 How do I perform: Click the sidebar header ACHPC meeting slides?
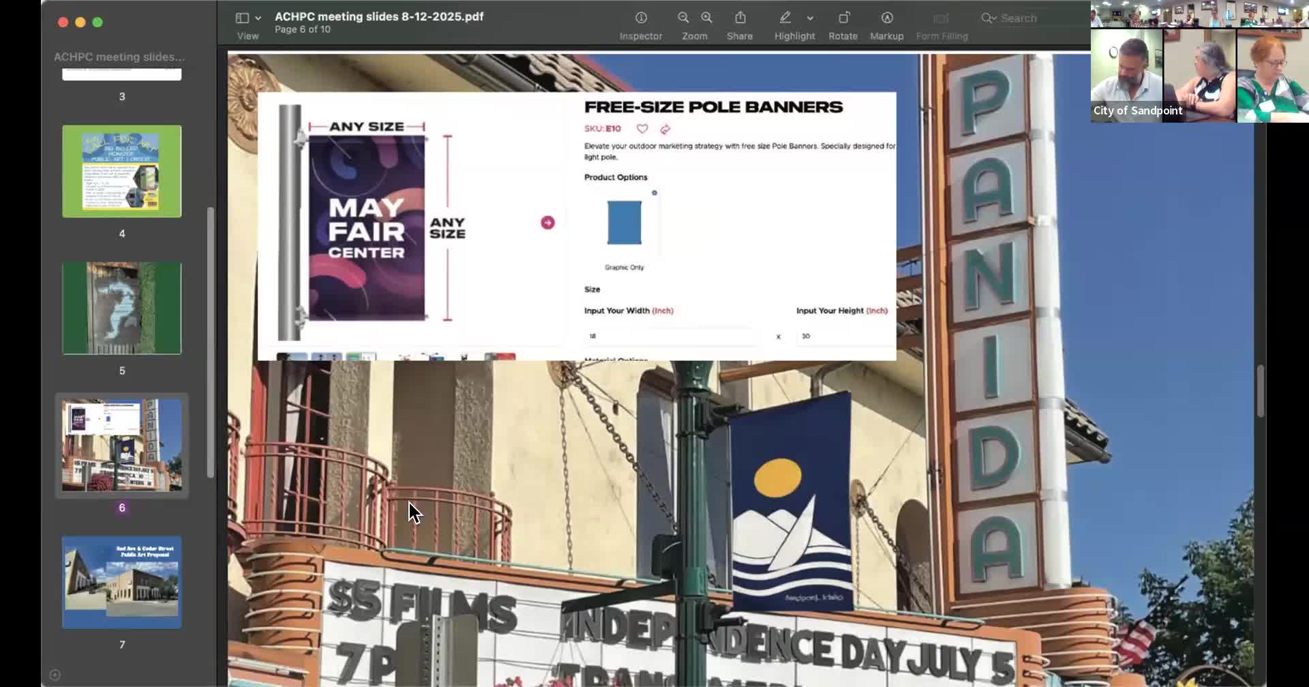pyautogui.click(x=119, y=57)
